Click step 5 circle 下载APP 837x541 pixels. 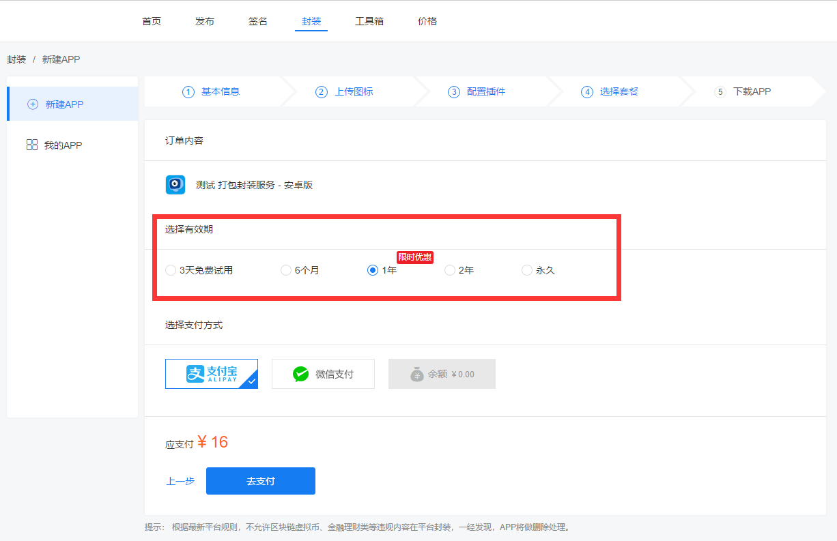[x=720, y=92]
